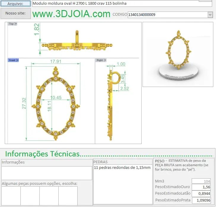The width and height of the screenshot is (216, 207).
Task: Click the PesoEstimadoOuro field 1,56
Action: coord(201,187)
